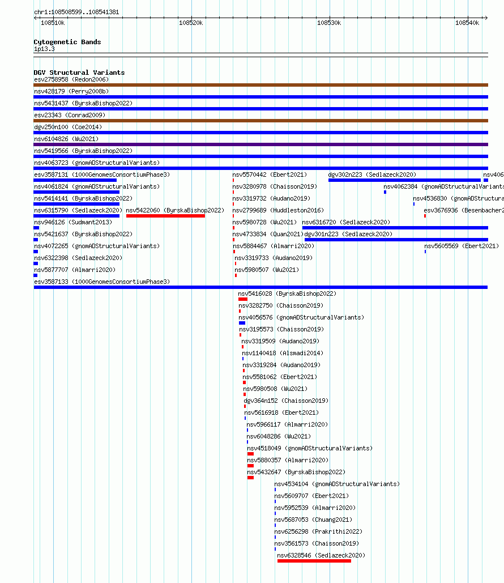
Task: Open nsv5980507 (Wu2021) variant
Action: point(267,270)
